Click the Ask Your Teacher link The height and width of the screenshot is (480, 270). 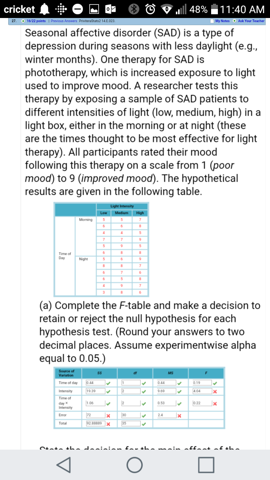251,21
